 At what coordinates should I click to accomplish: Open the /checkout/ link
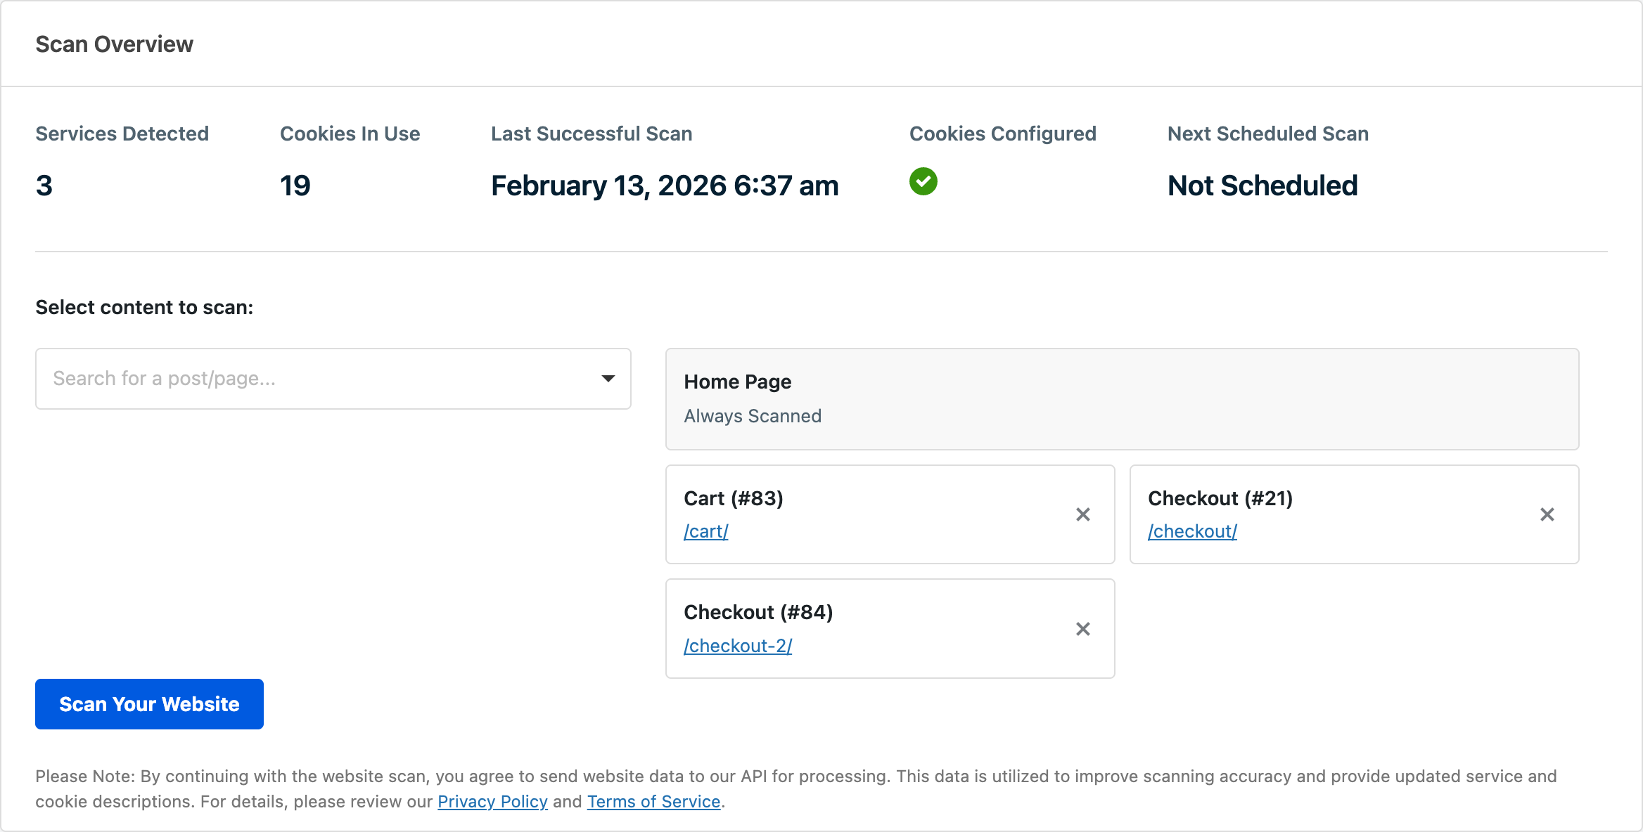[x=1192, y=531]
